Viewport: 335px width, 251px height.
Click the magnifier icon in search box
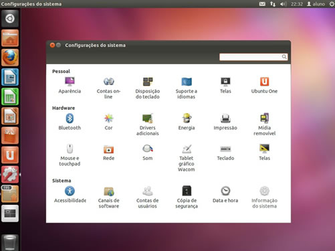point(284,57)
